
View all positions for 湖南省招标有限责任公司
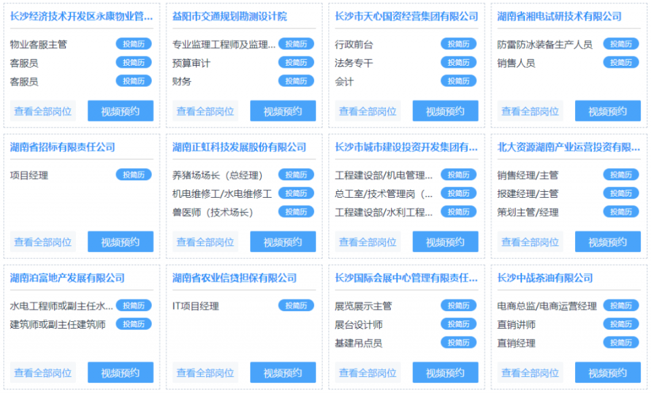click(43, 241)
